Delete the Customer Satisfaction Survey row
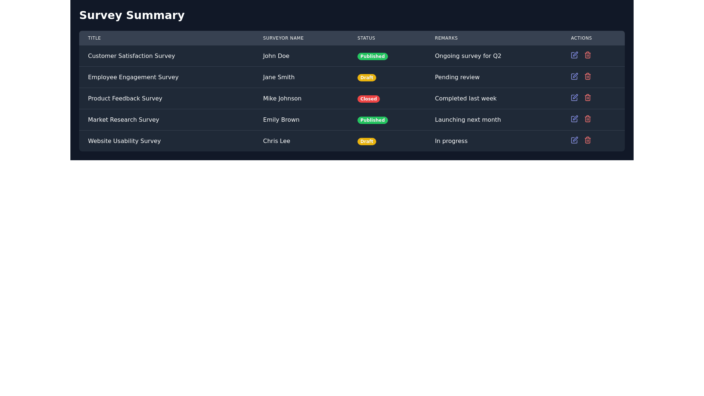Image resolution: width=704 pixels, height=396 pixels. point(587,55)
